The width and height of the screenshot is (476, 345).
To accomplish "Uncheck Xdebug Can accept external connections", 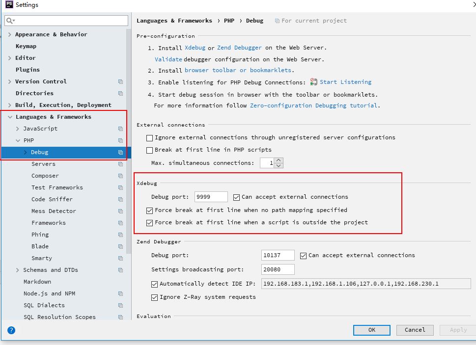I will click(x=237, y=197).
